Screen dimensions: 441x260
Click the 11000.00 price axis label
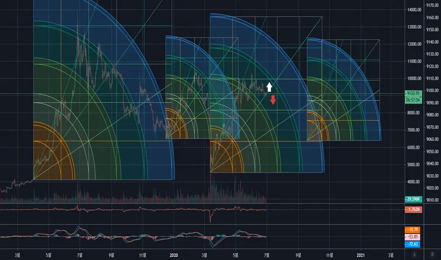415,61
